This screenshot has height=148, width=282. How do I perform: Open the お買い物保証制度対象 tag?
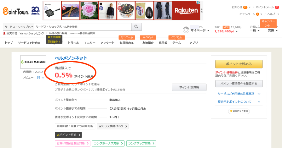pyautogui.click(x=72, y=143)
